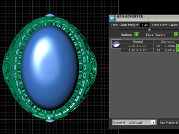Select the 1.70 X 1.70 size cell
179x134 pixels.
[x=137, y=50]
